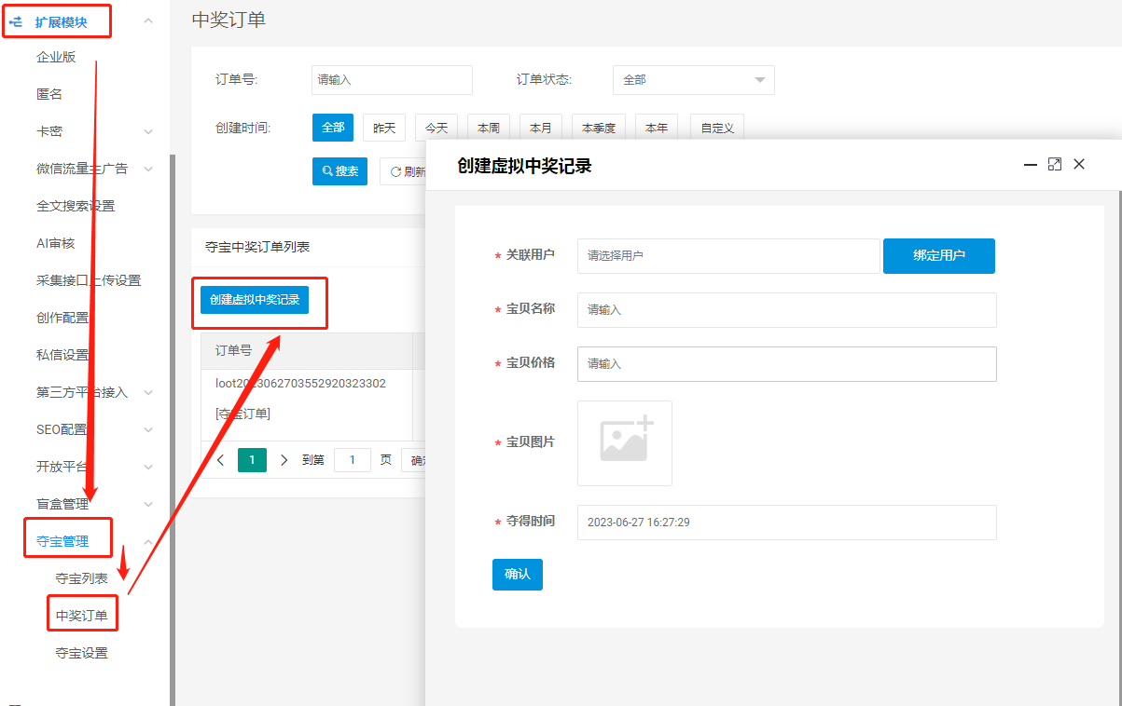Maximize the 创建虚拟中奖记录 dialog
Image resolution: width=1122 pixels, height=706 pixels.
[1055, 164]
